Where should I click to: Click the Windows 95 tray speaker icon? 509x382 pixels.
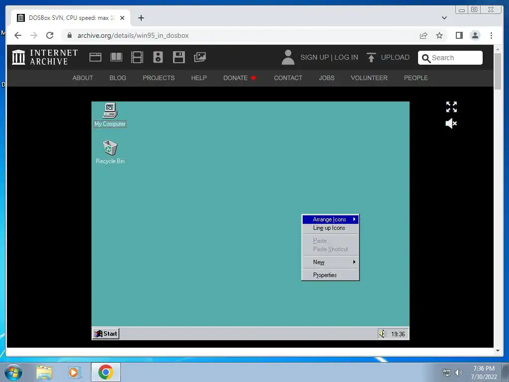point(383,334)
